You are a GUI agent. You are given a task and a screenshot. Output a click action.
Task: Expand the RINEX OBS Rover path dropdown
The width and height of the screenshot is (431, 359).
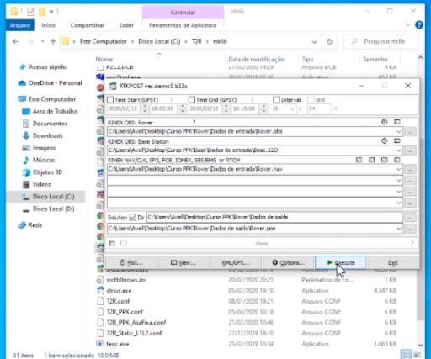tap(399, 131)
